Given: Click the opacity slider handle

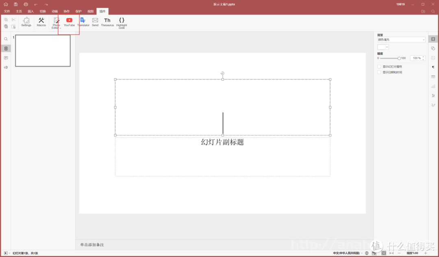Looking at the screenshot, I should point(399,58).
